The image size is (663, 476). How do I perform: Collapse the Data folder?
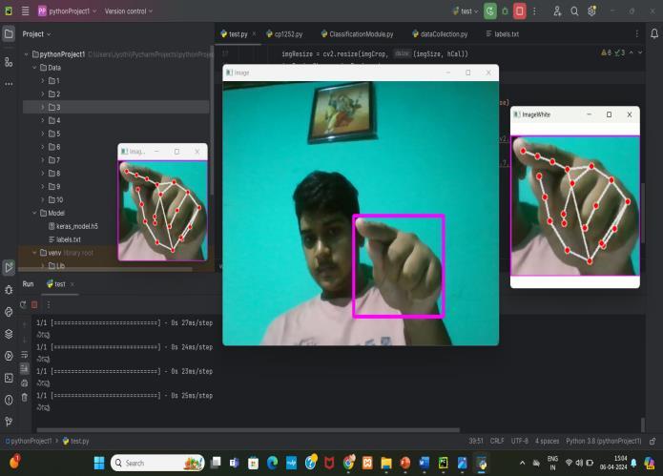pyautogui.click(x=34, y=68)
